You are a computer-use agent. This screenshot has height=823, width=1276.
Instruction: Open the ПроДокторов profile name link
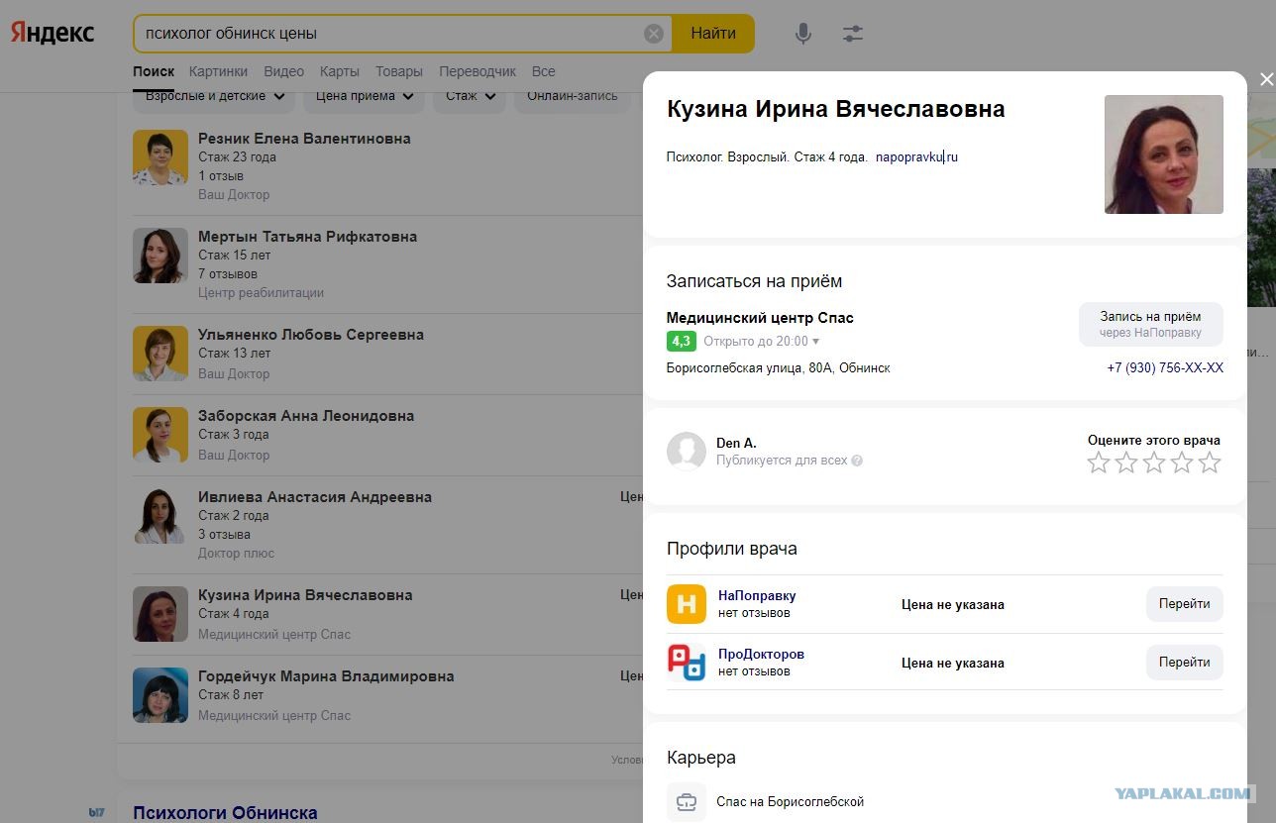click(x=761, y=654)
